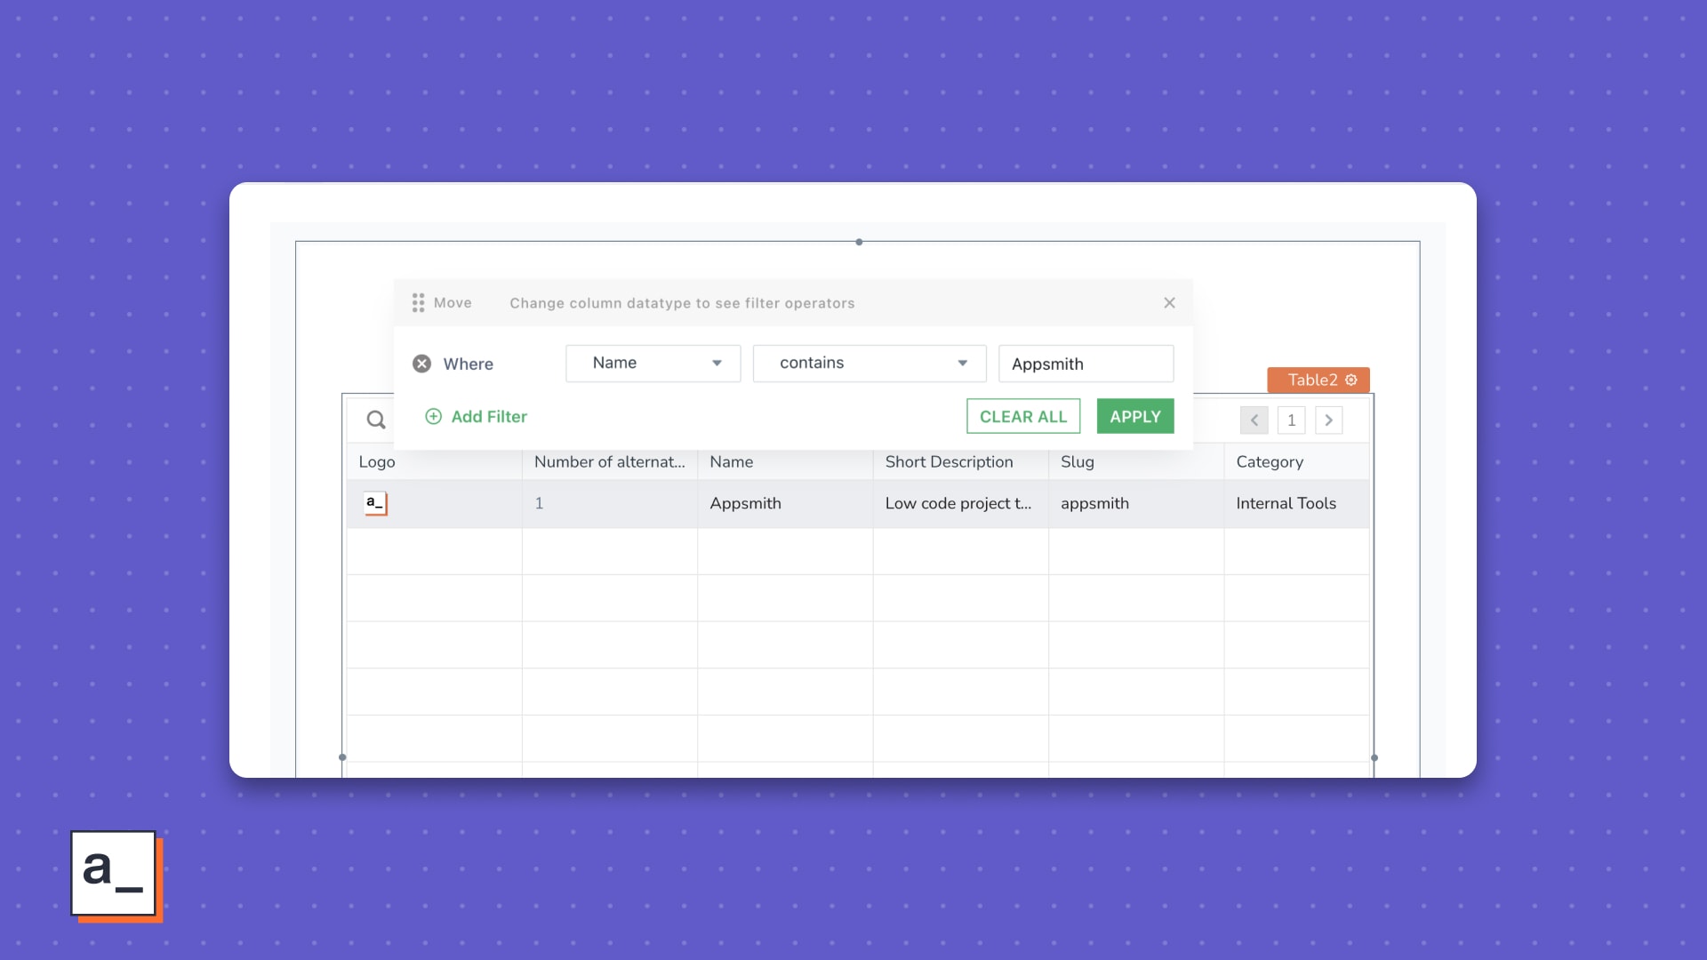Click the table search magnifier icon

(x=376, y=420)
